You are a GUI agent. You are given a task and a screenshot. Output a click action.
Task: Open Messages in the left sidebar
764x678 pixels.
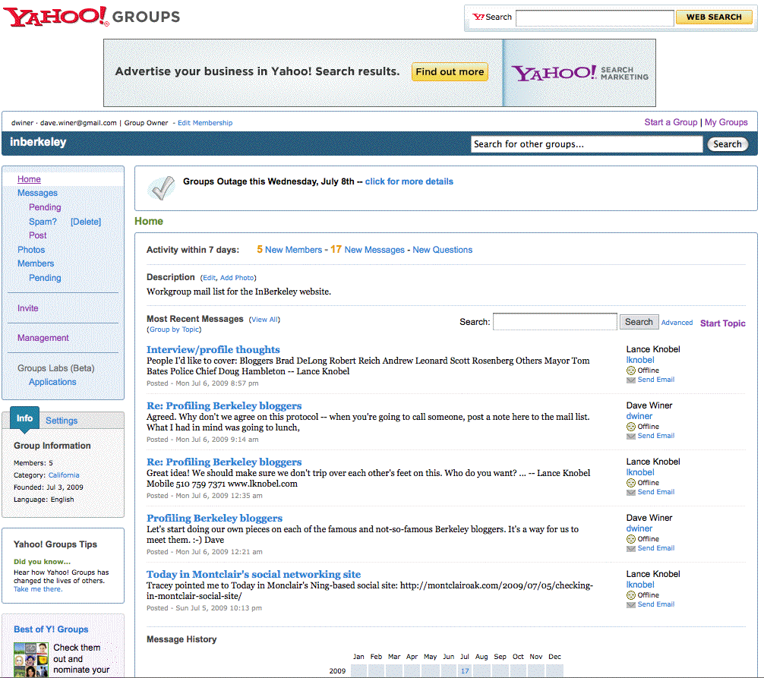(x=37, y=193)
